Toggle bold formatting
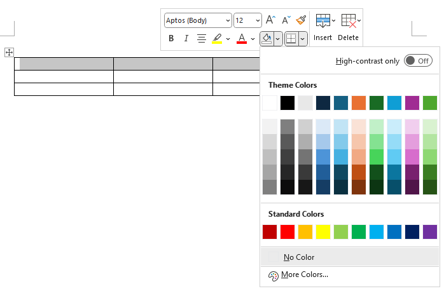Image resolution: width=444 pixels, height=291 pixels. [x=171, y=38]
